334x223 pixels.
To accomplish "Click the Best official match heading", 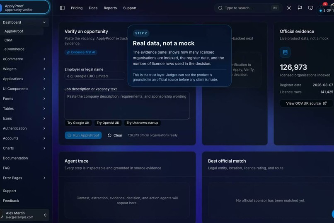I will [x=227, y=161].
